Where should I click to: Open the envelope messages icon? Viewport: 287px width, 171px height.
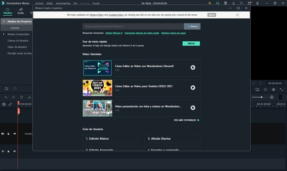[249, 3]
